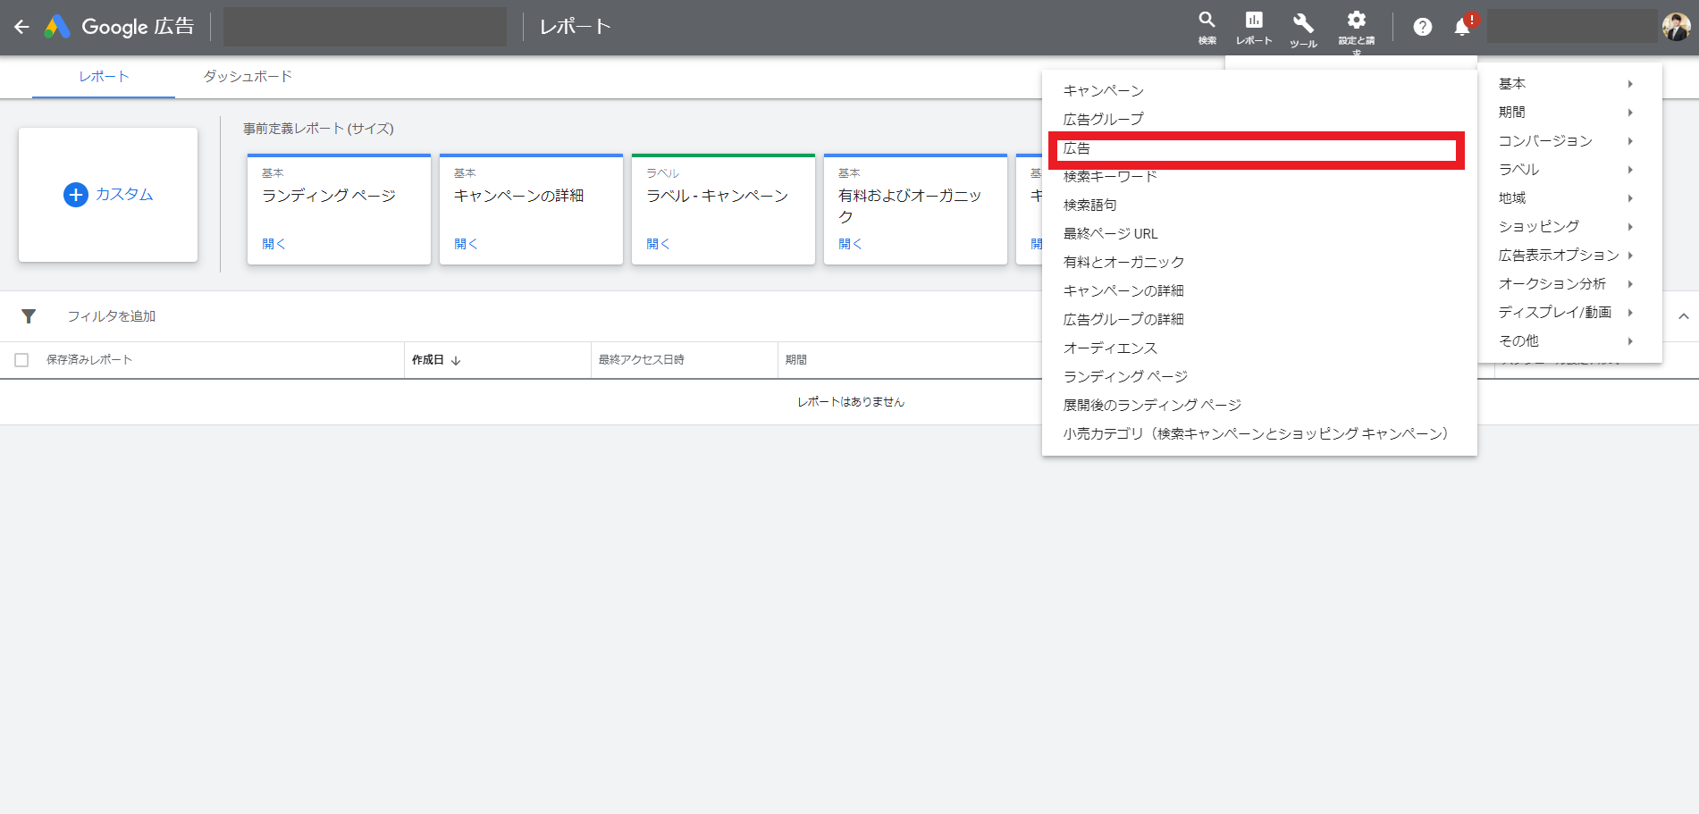1699x814 pixels.
Task: Select 検索語句 menu item
Action: (x=1259, y=206)
